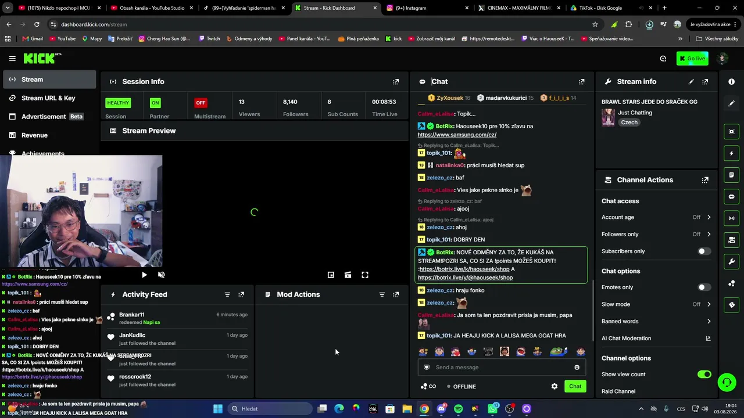
Task: Filter the Mod Actions list
Action: point(382,294)
